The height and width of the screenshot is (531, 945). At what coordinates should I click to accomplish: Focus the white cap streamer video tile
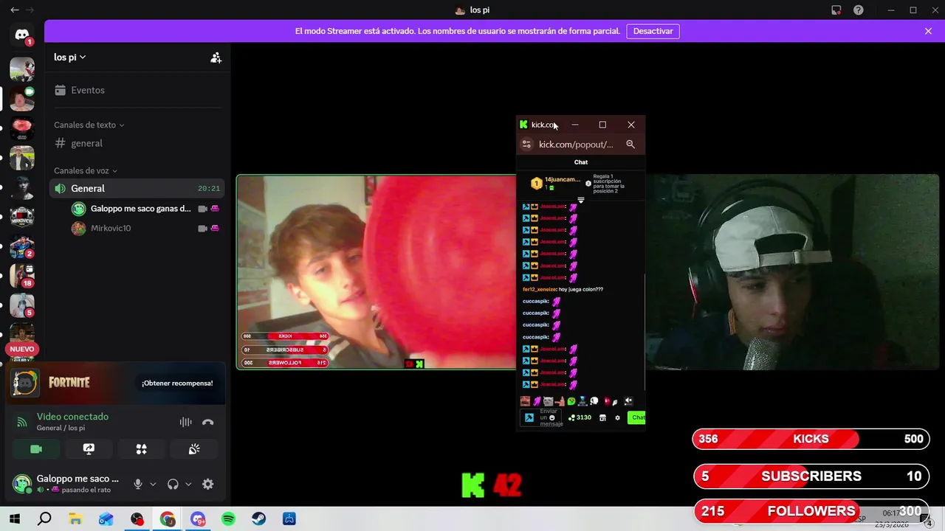pyautogui.click(x=792, y=271)
